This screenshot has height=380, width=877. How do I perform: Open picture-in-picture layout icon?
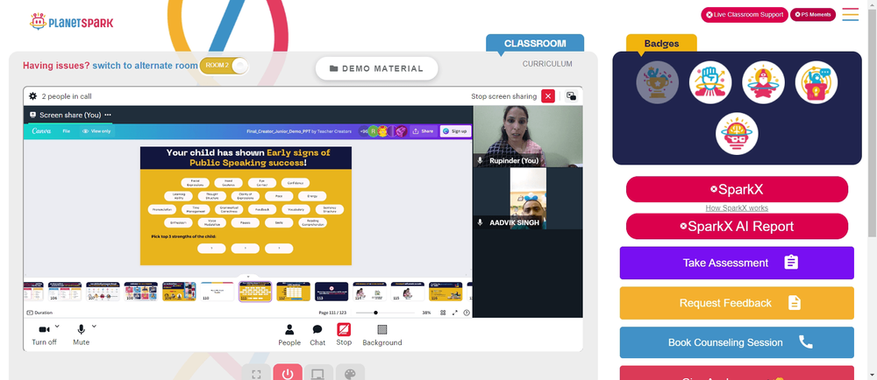coord(571,96)
